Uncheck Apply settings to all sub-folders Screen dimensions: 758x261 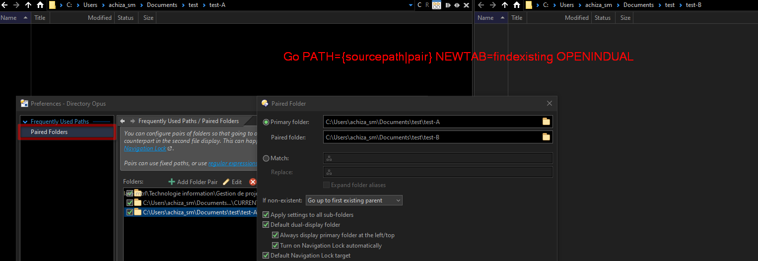coord(266,215)
